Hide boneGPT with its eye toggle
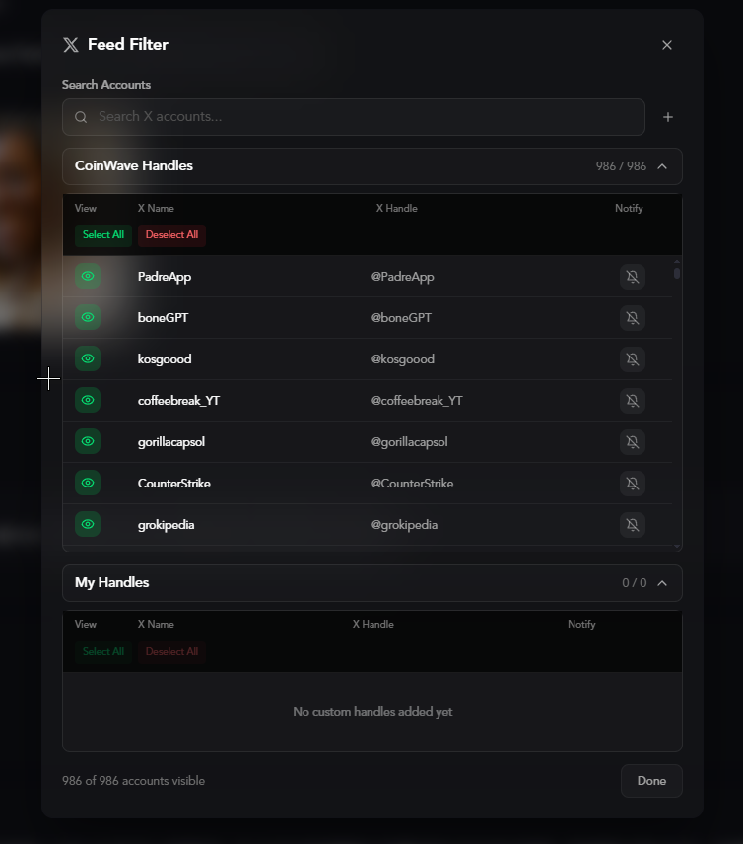 (x=88, y=317)
